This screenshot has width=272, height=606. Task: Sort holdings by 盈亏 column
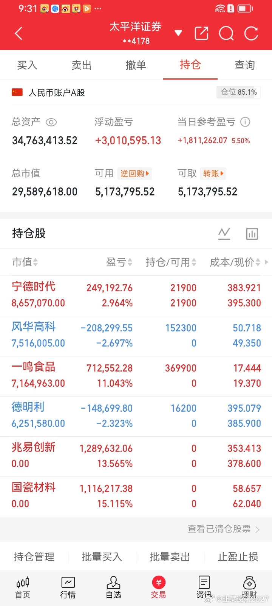point(119,262)
